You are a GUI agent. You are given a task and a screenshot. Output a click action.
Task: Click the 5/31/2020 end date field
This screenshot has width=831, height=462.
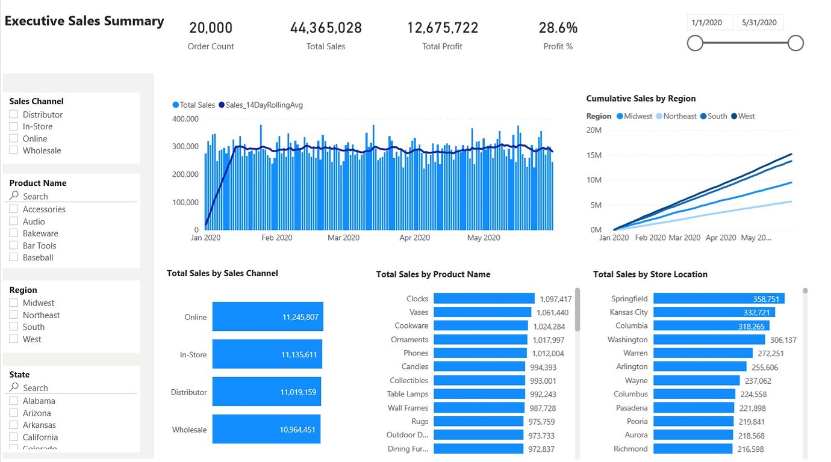[x=761, y=22]
